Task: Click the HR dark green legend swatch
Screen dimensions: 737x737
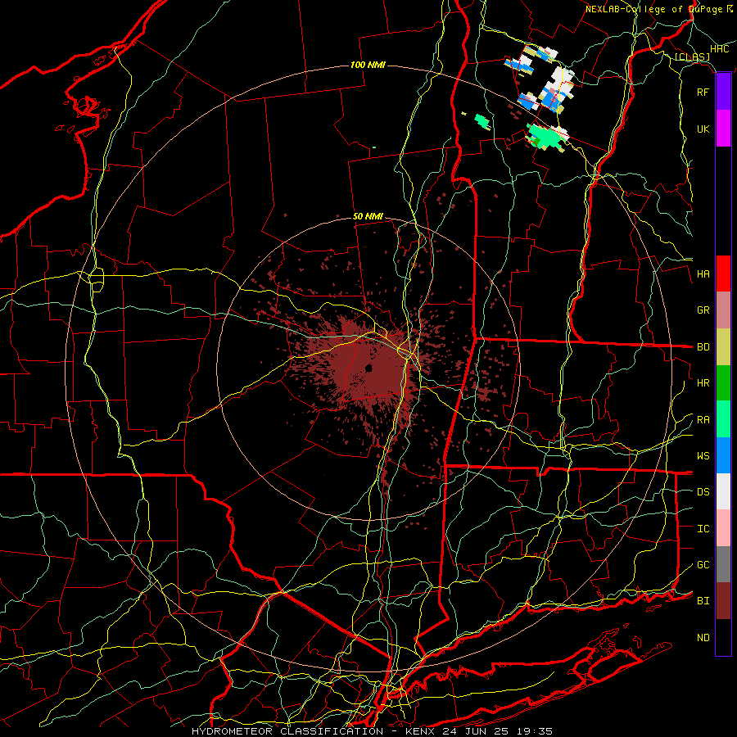Action: tap(723, 383)
